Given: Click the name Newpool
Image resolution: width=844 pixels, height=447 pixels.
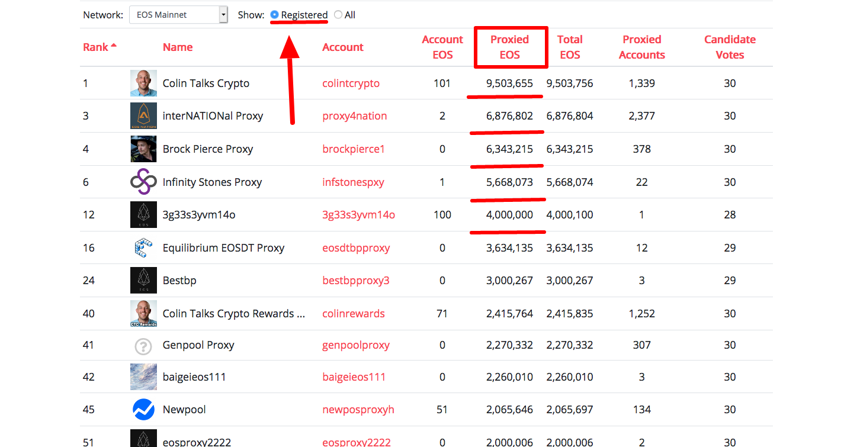Looking at the screenshot, I should click(184, 410).
